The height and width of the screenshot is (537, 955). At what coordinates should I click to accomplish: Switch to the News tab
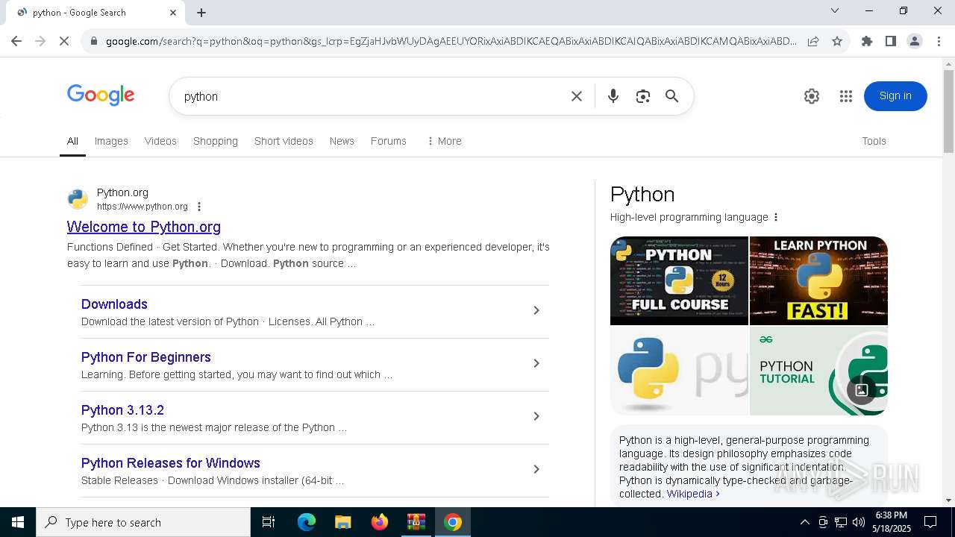[342, 141]
